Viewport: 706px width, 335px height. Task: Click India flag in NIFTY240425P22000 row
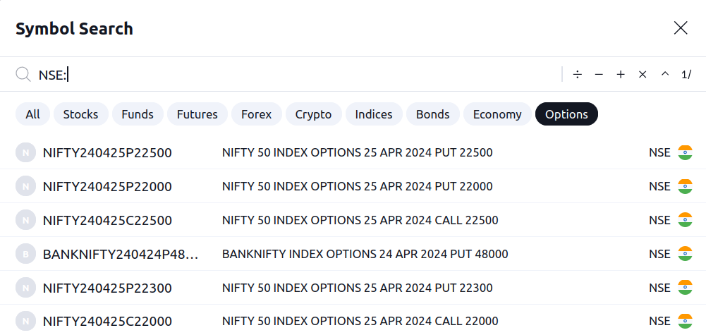[685, 186]
